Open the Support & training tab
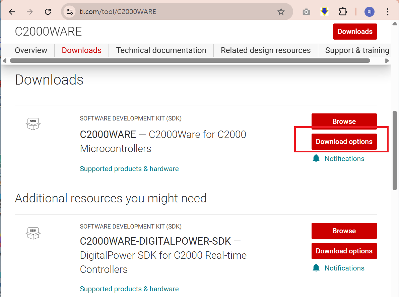 click(x=357, y=50)
